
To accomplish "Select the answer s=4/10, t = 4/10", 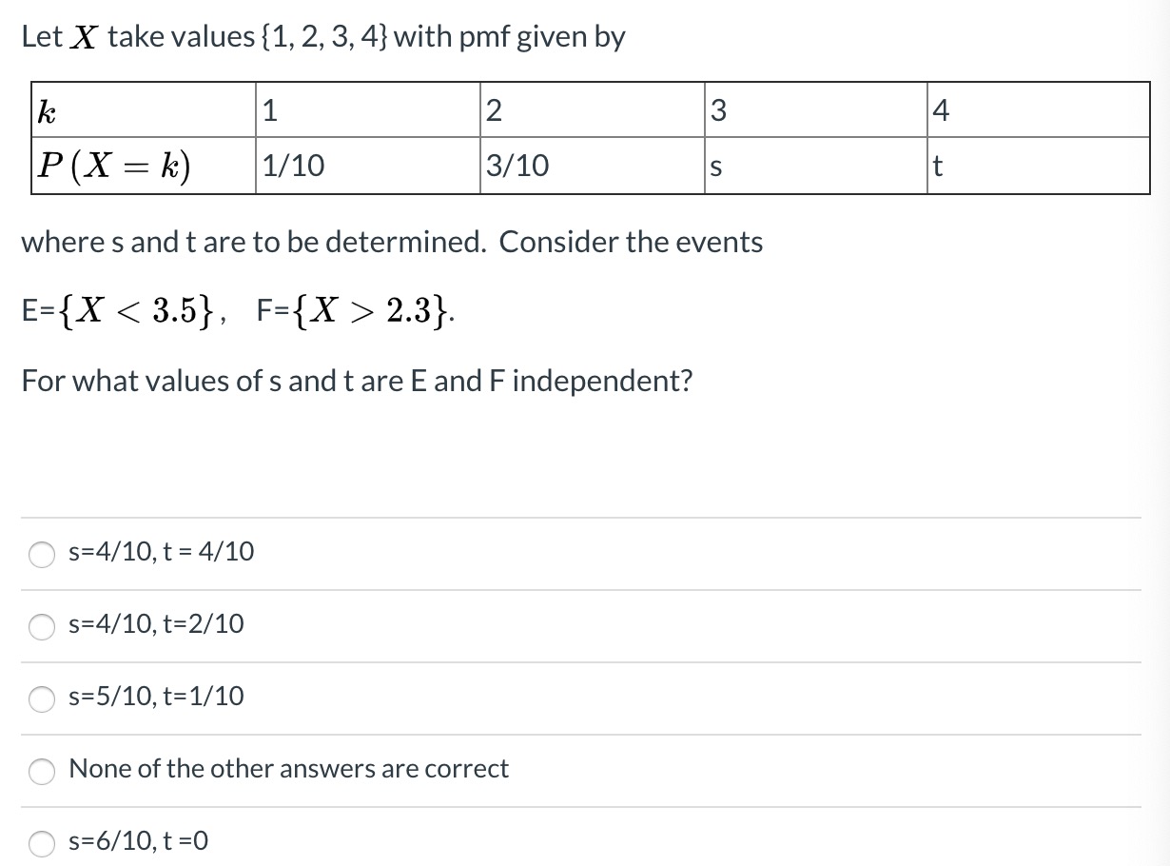I will tap(43, 554).
